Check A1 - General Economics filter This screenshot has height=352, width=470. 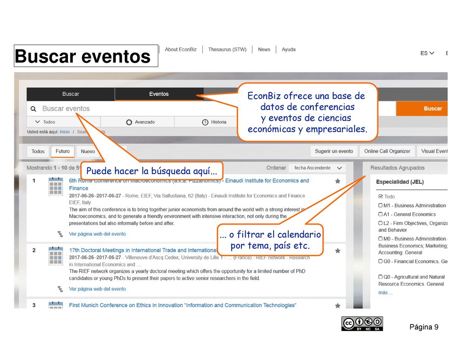tap(380, 214)
